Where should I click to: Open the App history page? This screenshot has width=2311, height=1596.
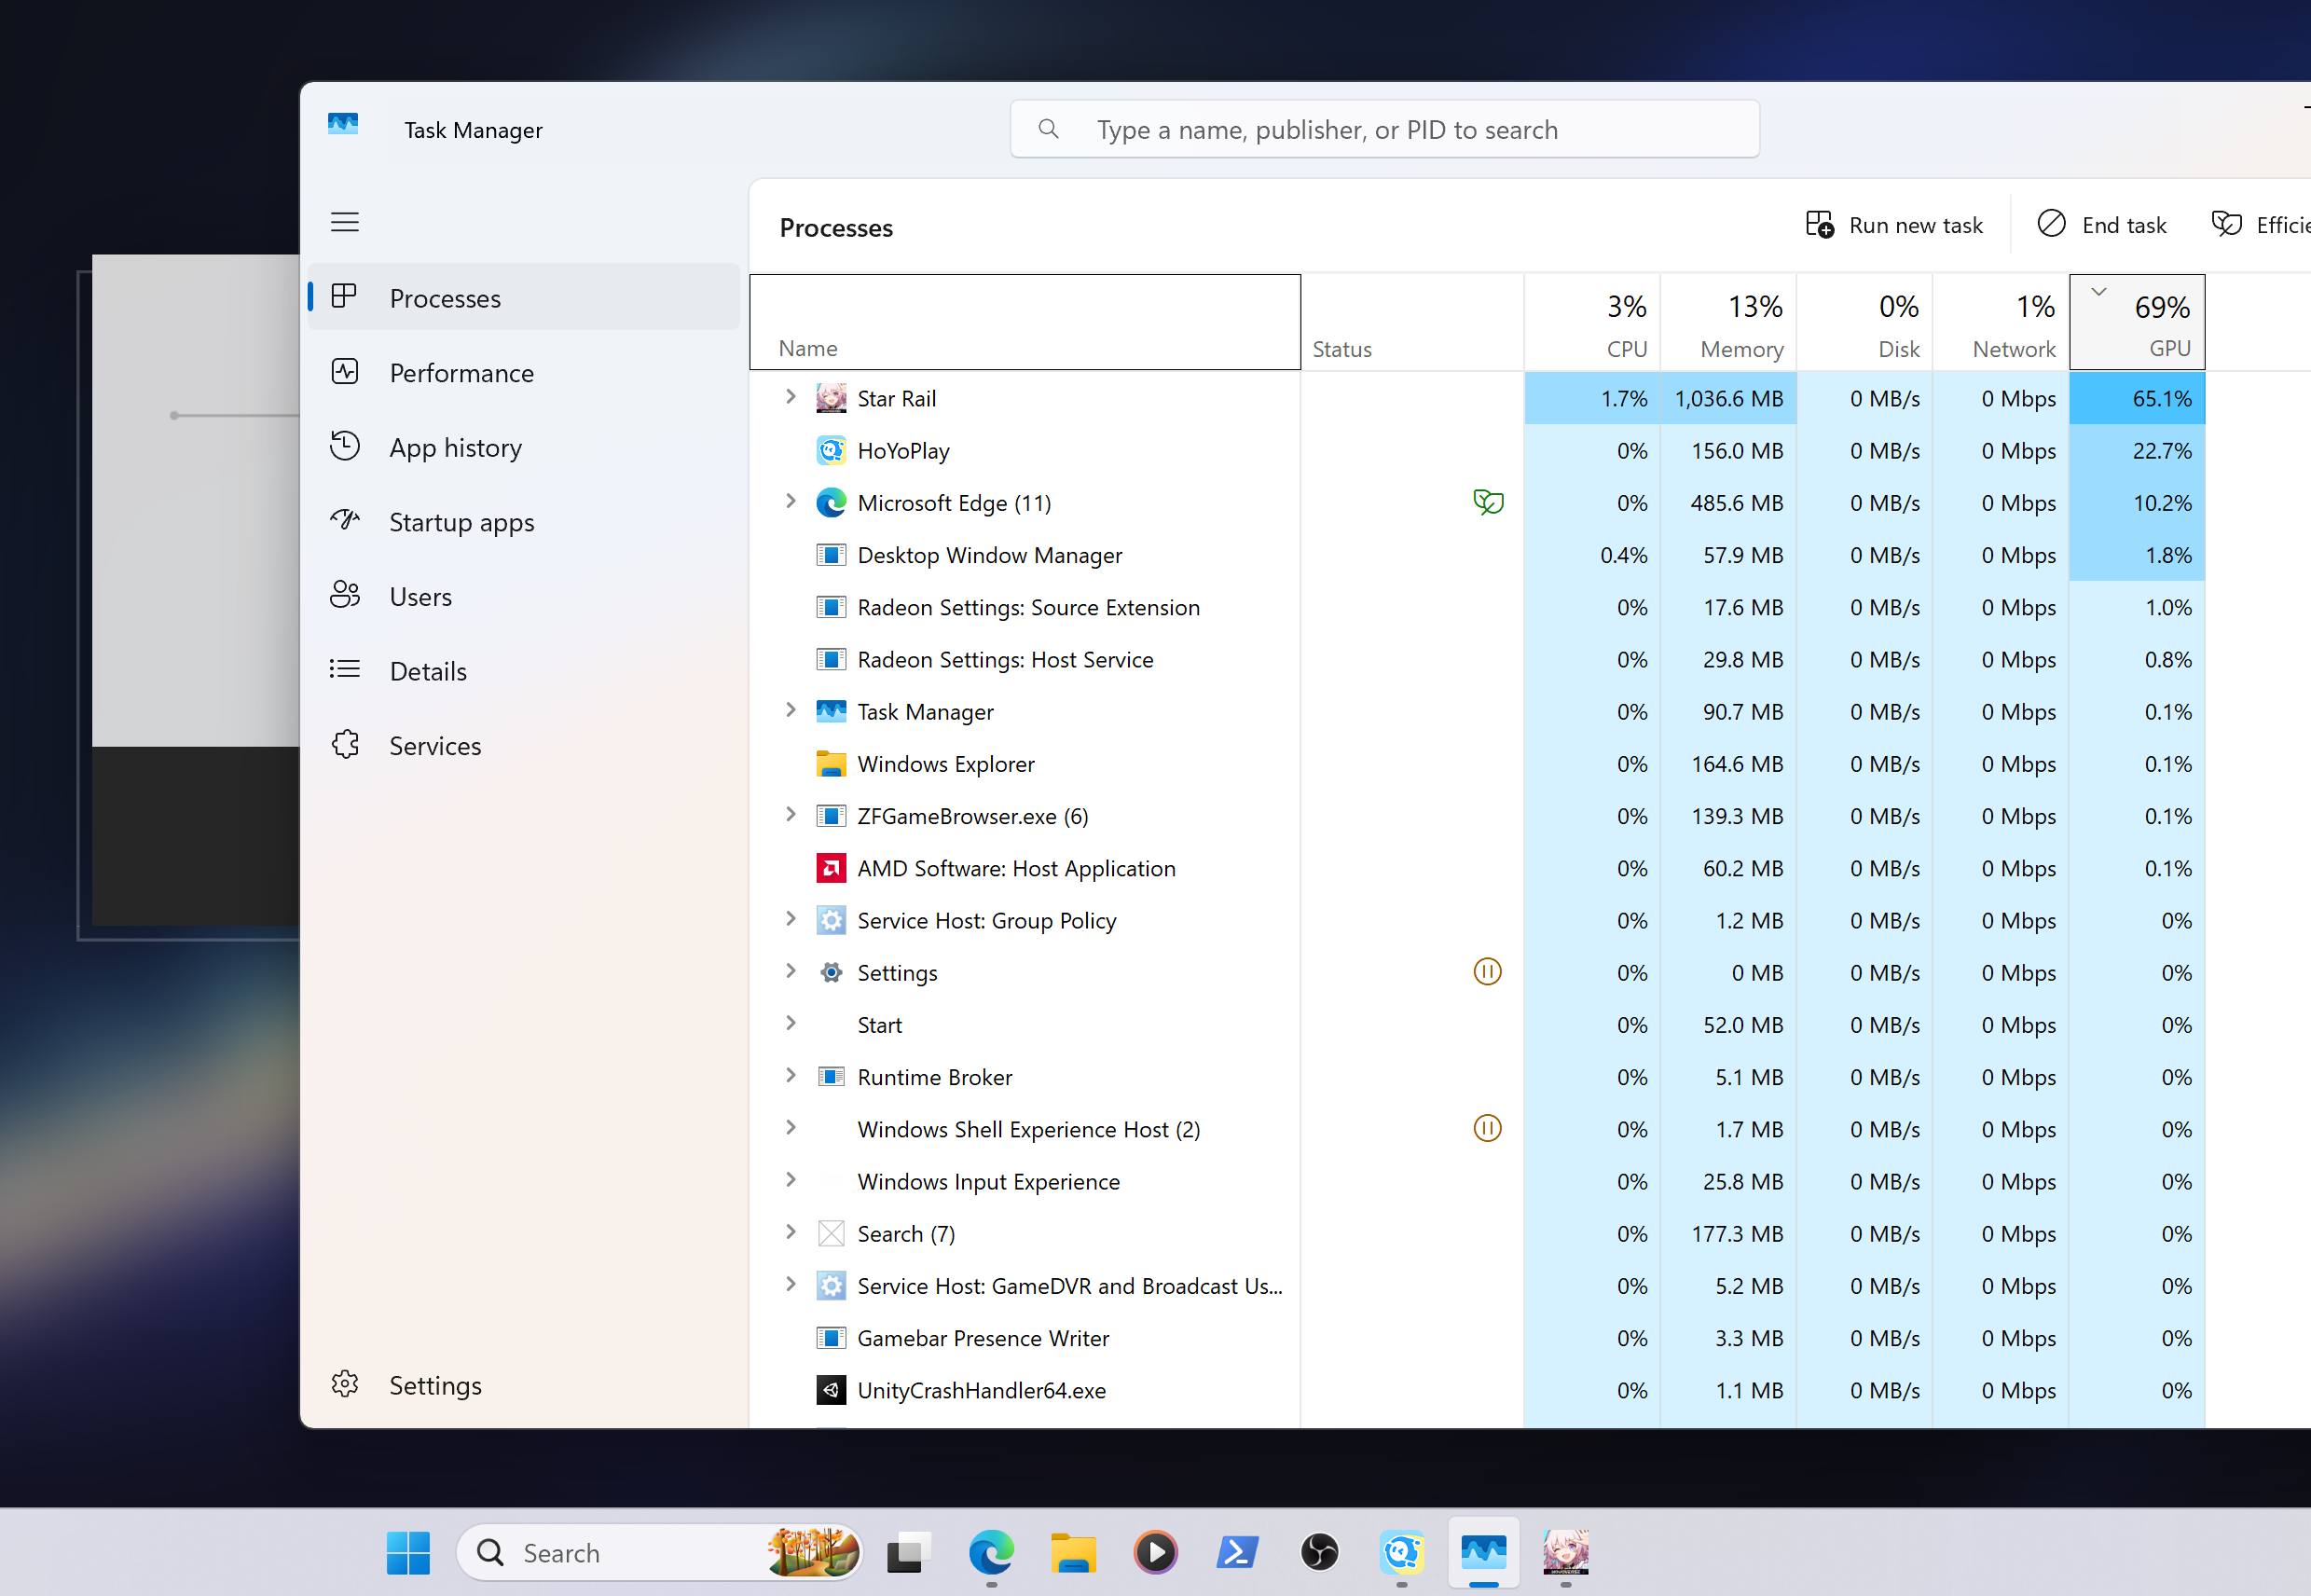(455, 447)
